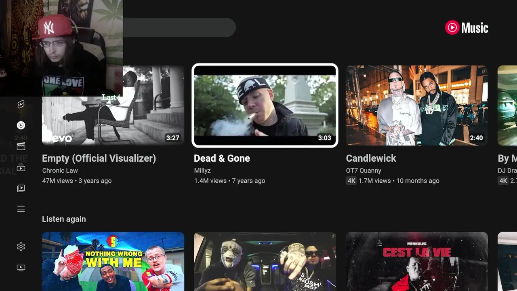Click '1.4M views • 7 years ago' text
Viewport: 517px width, 291px height.
(x=229, y=181)
